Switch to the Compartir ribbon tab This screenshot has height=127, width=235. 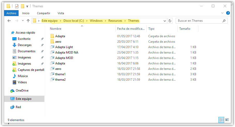pos(43,13)
